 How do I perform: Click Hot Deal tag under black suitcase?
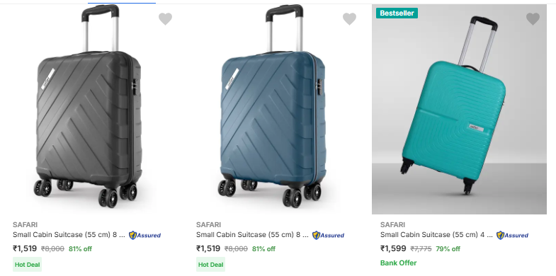click(28, 264)
